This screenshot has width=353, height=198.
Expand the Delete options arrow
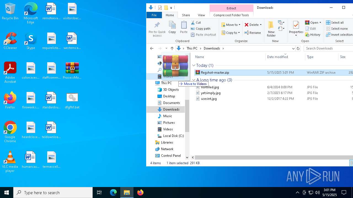coord(261,25)
